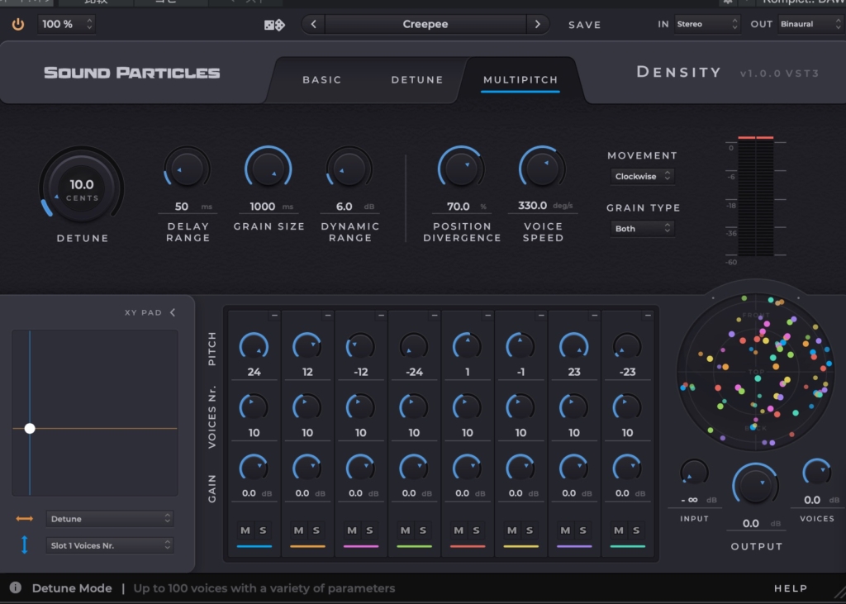Click the white puck on the XY pad
The height and width of the screenshot is (604, 846).
coord(31,428)
